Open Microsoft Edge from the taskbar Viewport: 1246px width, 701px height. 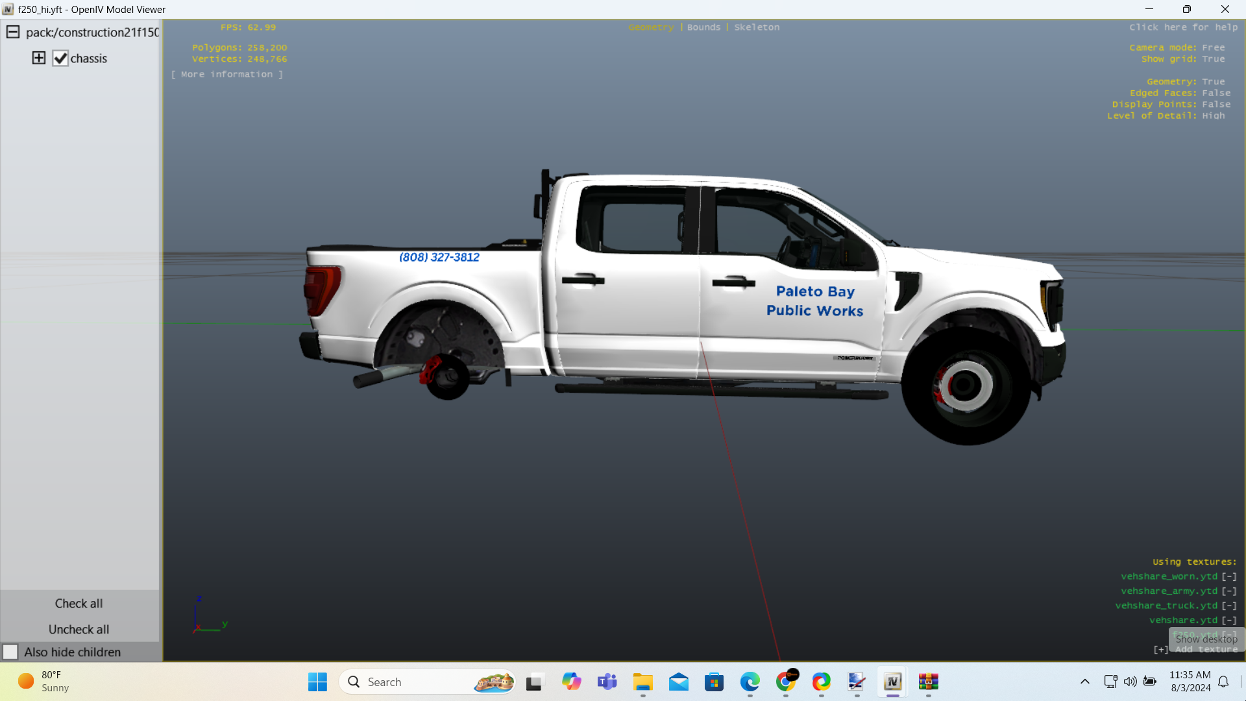(x=750, y=682)
